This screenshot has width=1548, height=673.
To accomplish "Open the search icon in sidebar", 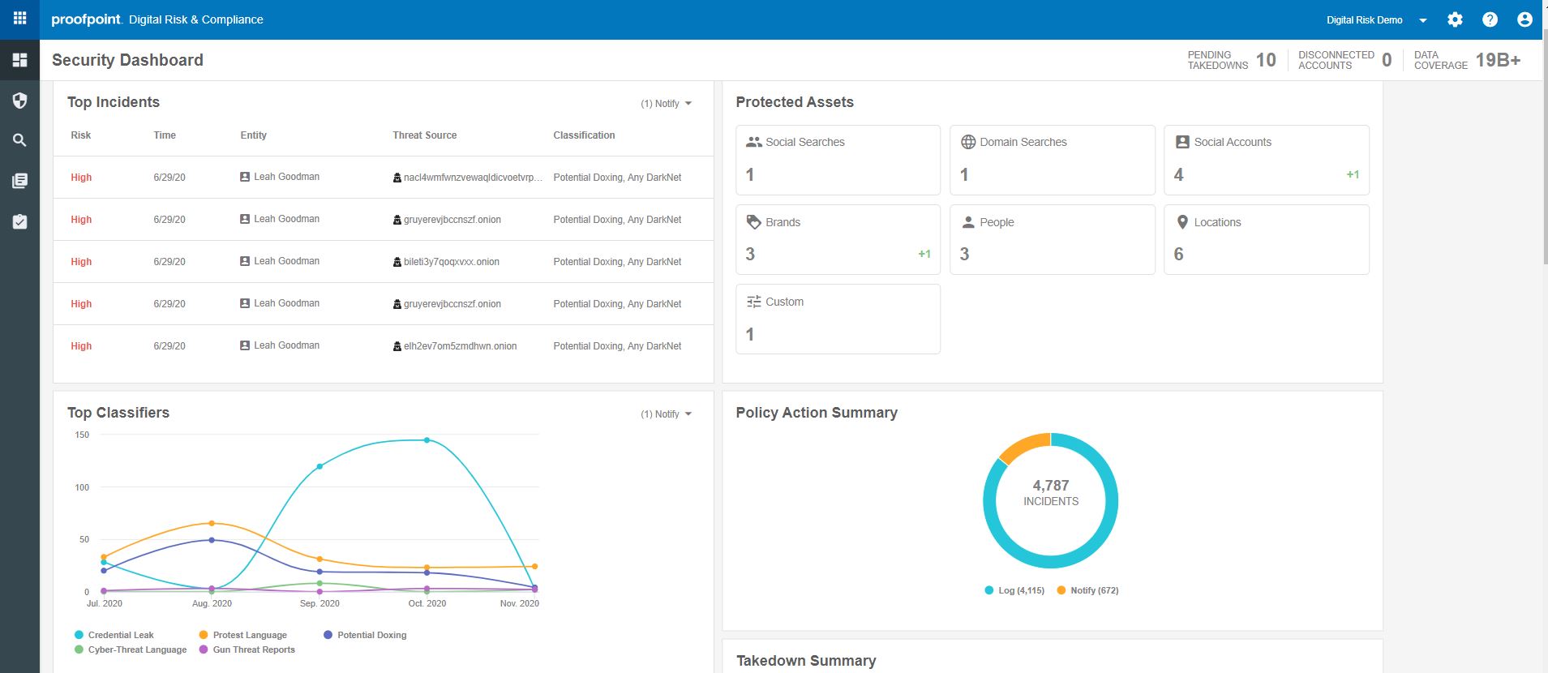I will click(x=19, y=140).
